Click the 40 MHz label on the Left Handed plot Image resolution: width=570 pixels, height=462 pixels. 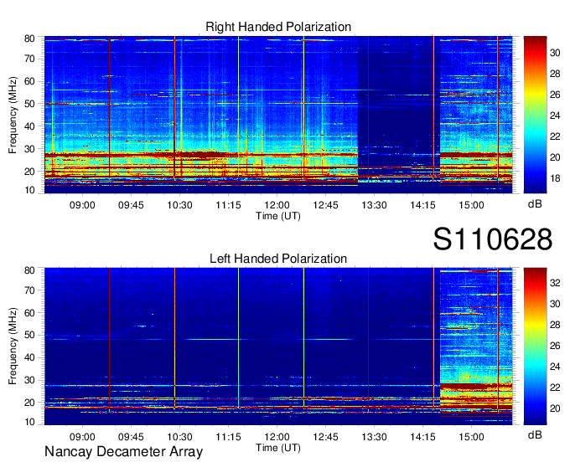point(29,358)
